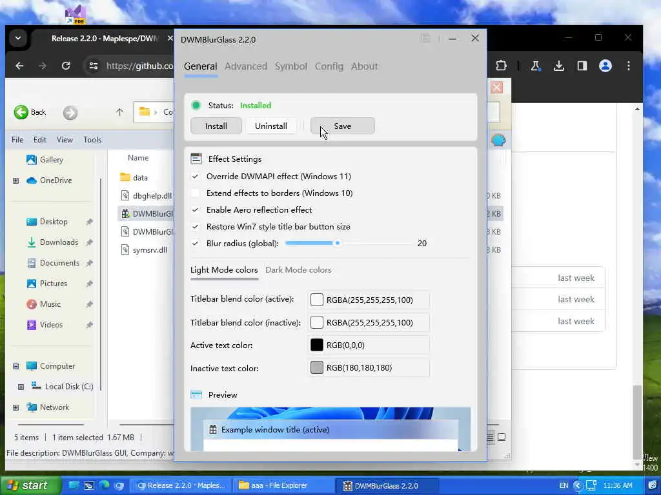Sort by Name column header
The width and height of the screenshot is (661, 495).
point(138,158)
